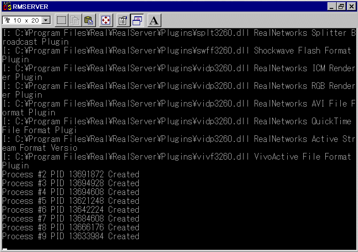Image resolution: width=358 pixels, height=252 pixels.
Task: Close the RMSERVER window
Action: 351,6
